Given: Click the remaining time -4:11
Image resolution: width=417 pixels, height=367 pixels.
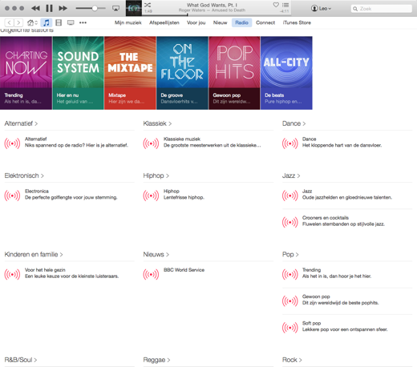Looking at the screenshot, I should 284,11.
